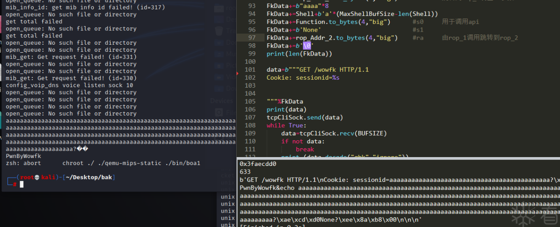The height and width of the screenshot is (227, 560).
Task: Click the terminal cursor after the # prompt
Action: click(21, 185)
